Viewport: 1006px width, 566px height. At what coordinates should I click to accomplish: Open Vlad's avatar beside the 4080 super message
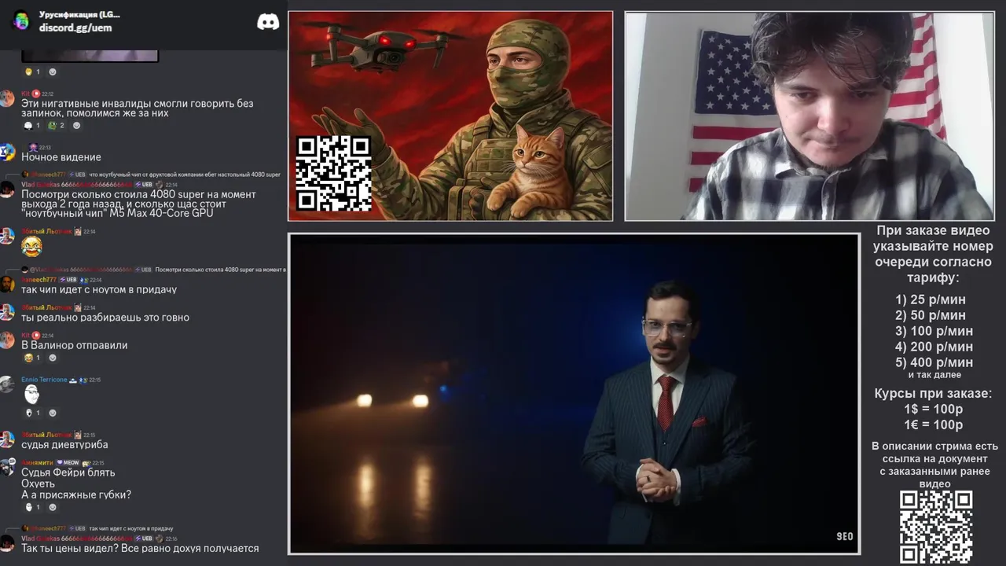click(x=7, y=189)
